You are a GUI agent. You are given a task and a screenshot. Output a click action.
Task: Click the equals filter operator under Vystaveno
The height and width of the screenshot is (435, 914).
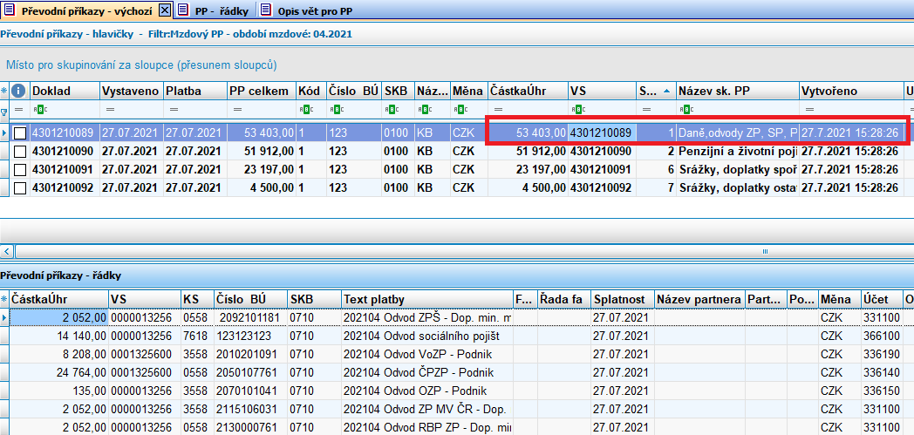click(110, 110)
